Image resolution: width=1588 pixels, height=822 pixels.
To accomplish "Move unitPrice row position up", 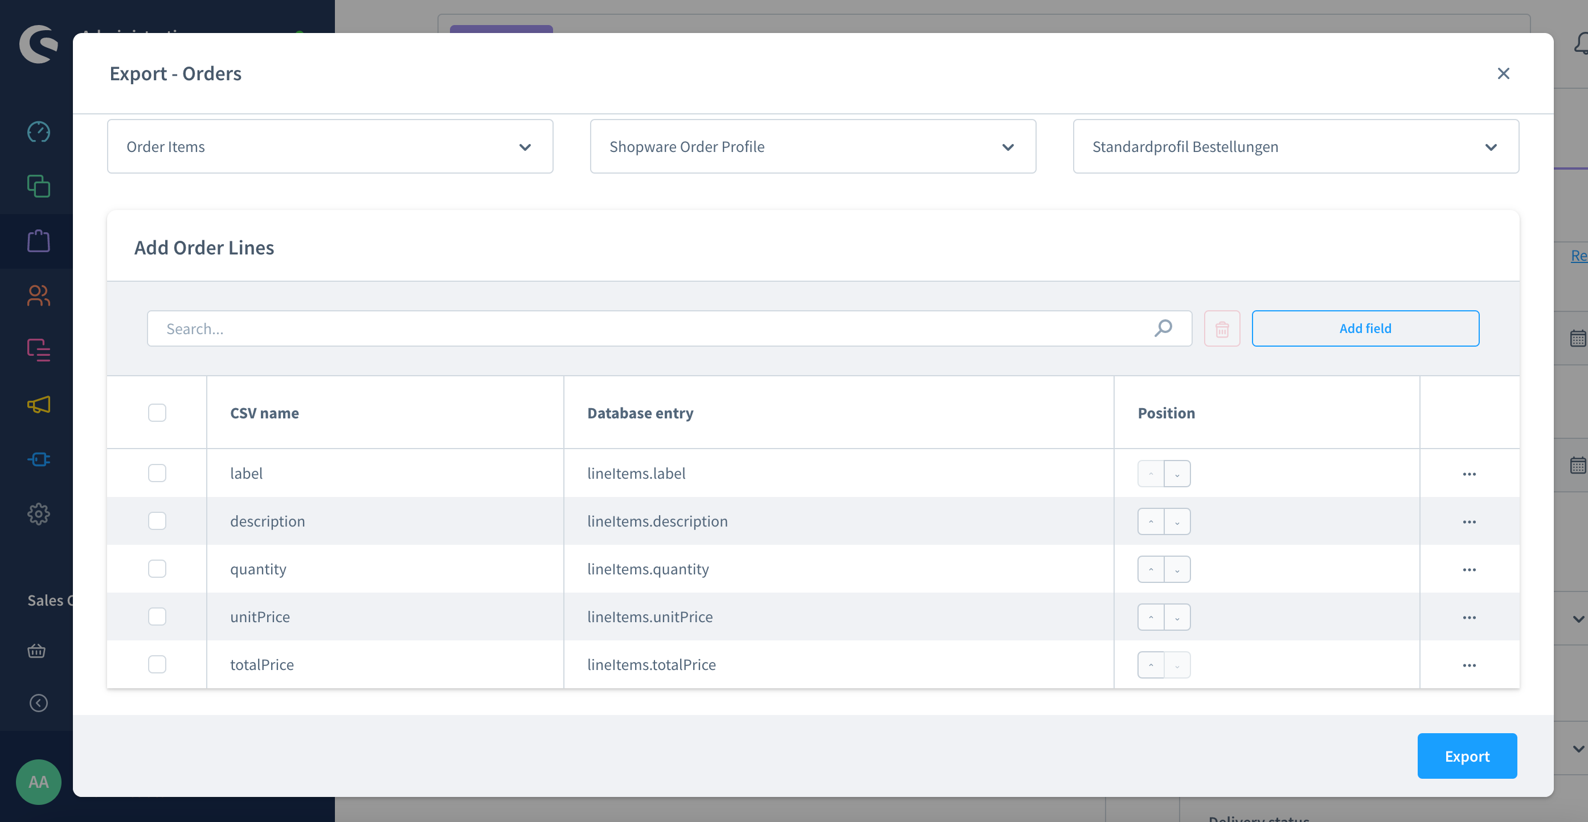I will click(x=1151, y=617).
